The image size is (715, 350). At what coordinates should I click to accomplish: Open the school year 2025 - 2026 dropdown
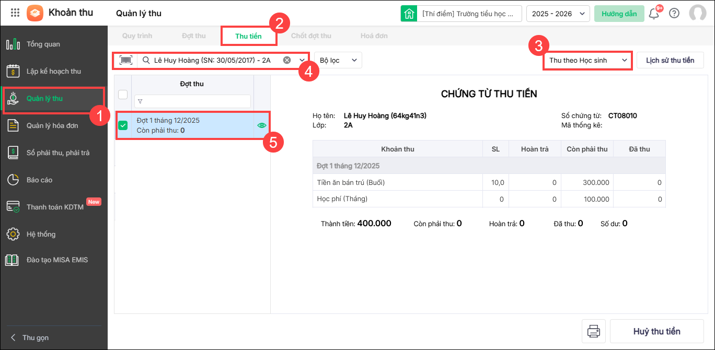tap(558, 14)
